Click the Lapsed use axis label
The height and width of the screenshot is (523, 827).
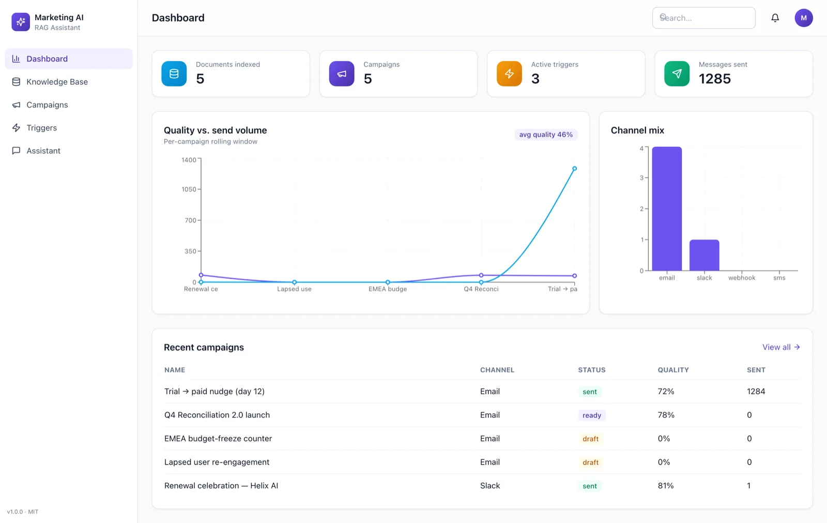tap(294, 289)
